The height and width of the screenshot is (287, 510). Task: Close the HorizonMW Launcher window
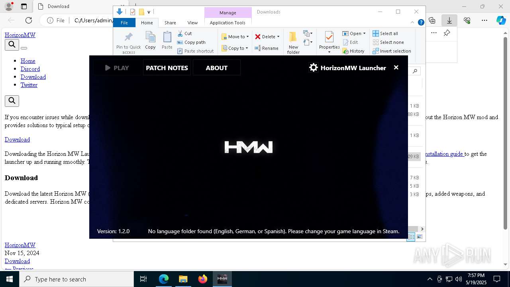click(x=396, y=67)
